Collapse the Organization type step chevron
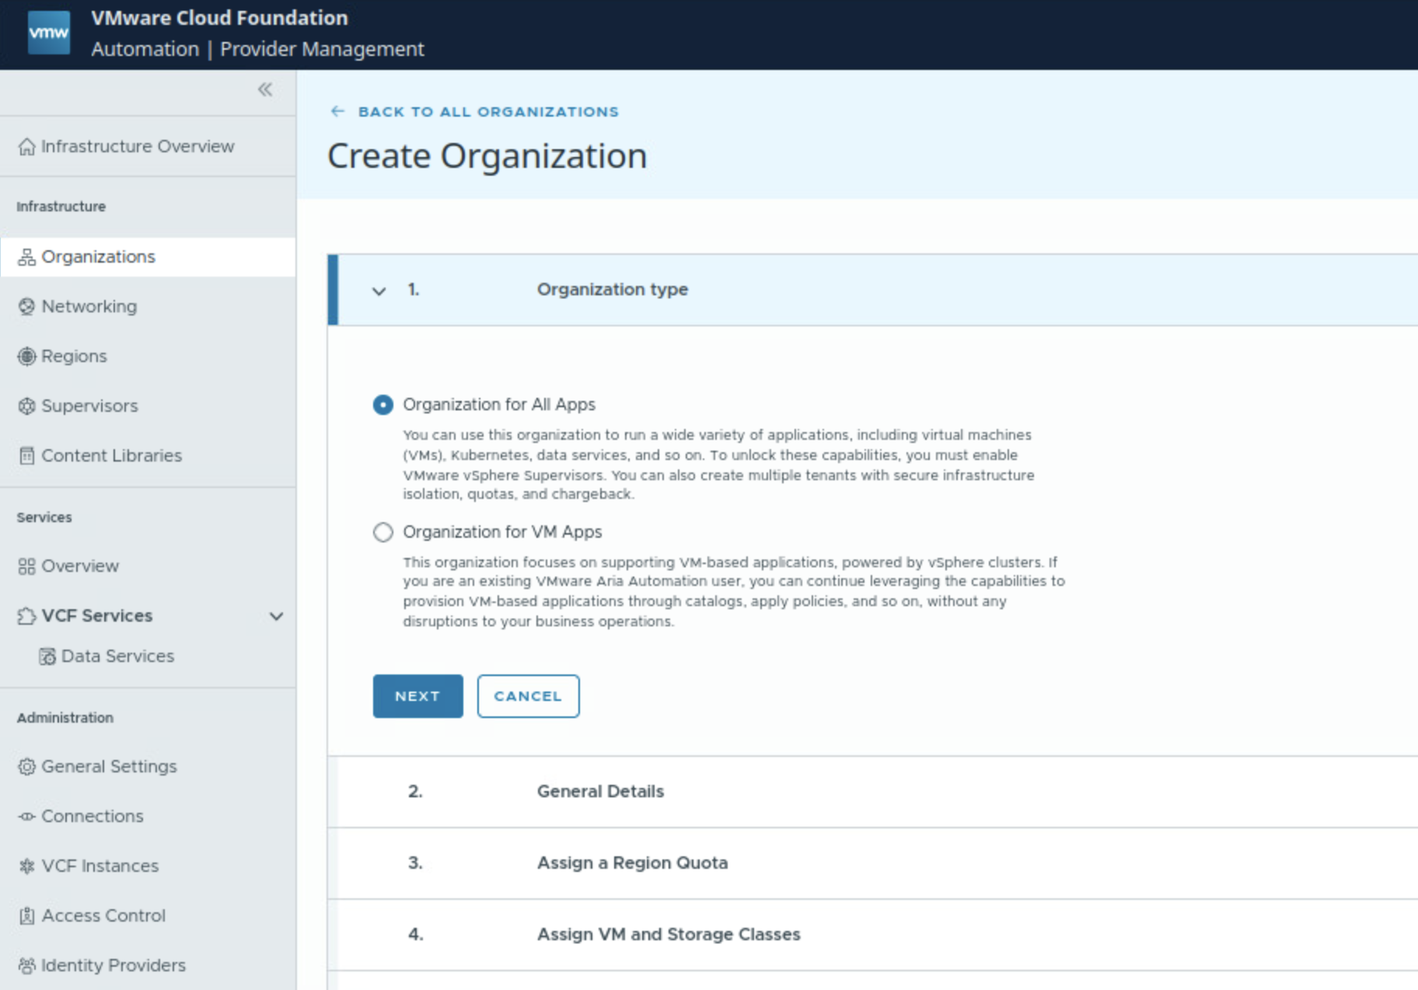The height and width of the screenshot is (990, 1418). pyautogui.click(x=379, y=291)
